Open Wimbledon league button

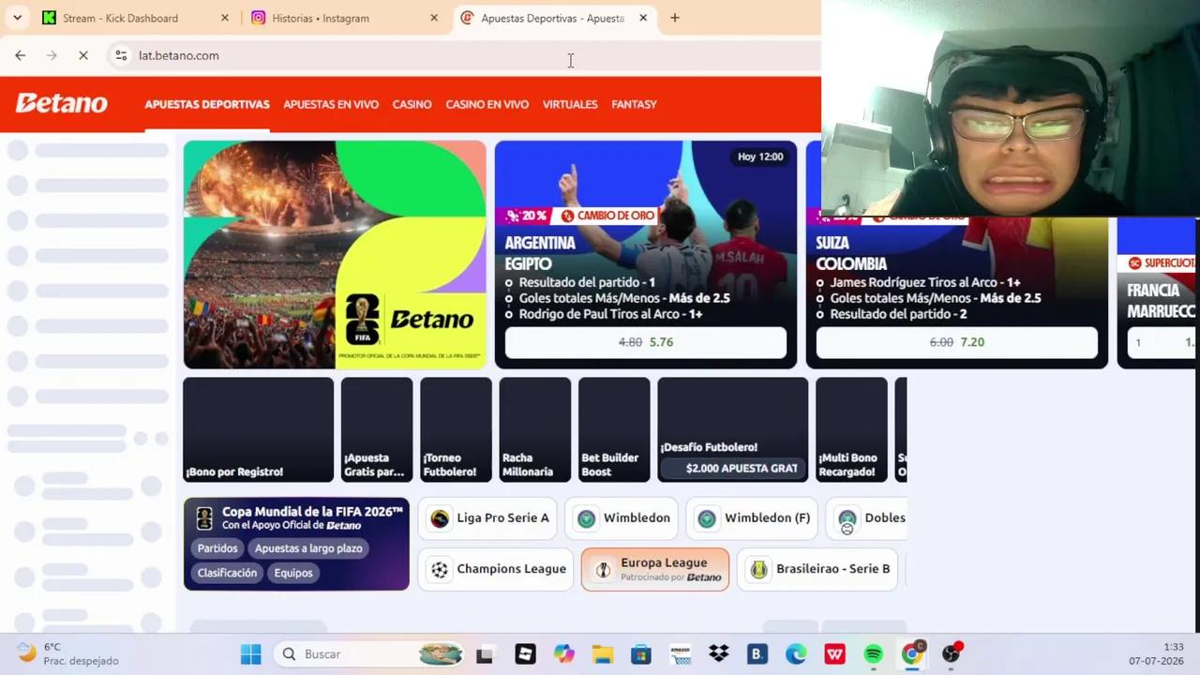622,518
